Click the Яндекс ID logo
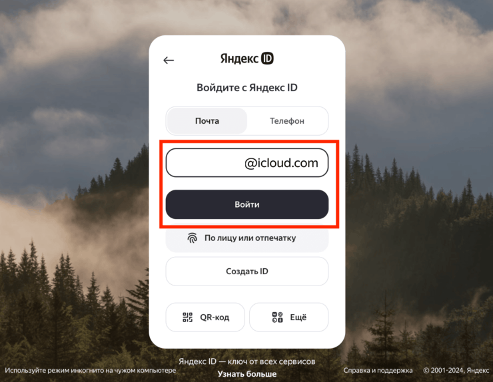This screenshot has height=382, width=493. pyautogui.click(x=246, y=59)
